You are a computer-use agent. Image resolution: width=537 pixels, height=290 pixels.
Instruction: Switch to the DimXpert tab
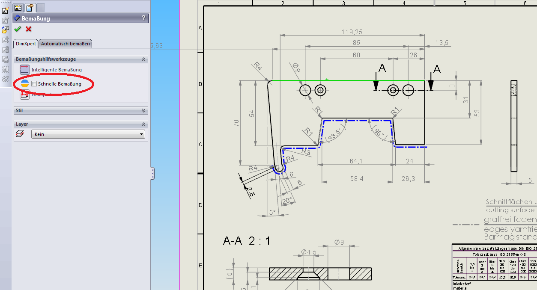tap(26, 44)
